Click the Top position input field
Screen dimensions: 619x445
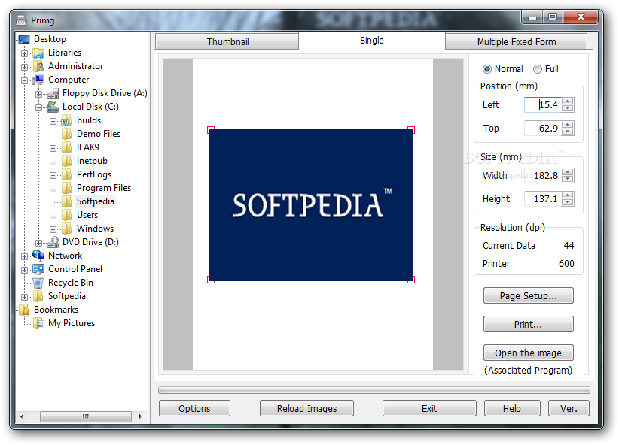(542, 128)
